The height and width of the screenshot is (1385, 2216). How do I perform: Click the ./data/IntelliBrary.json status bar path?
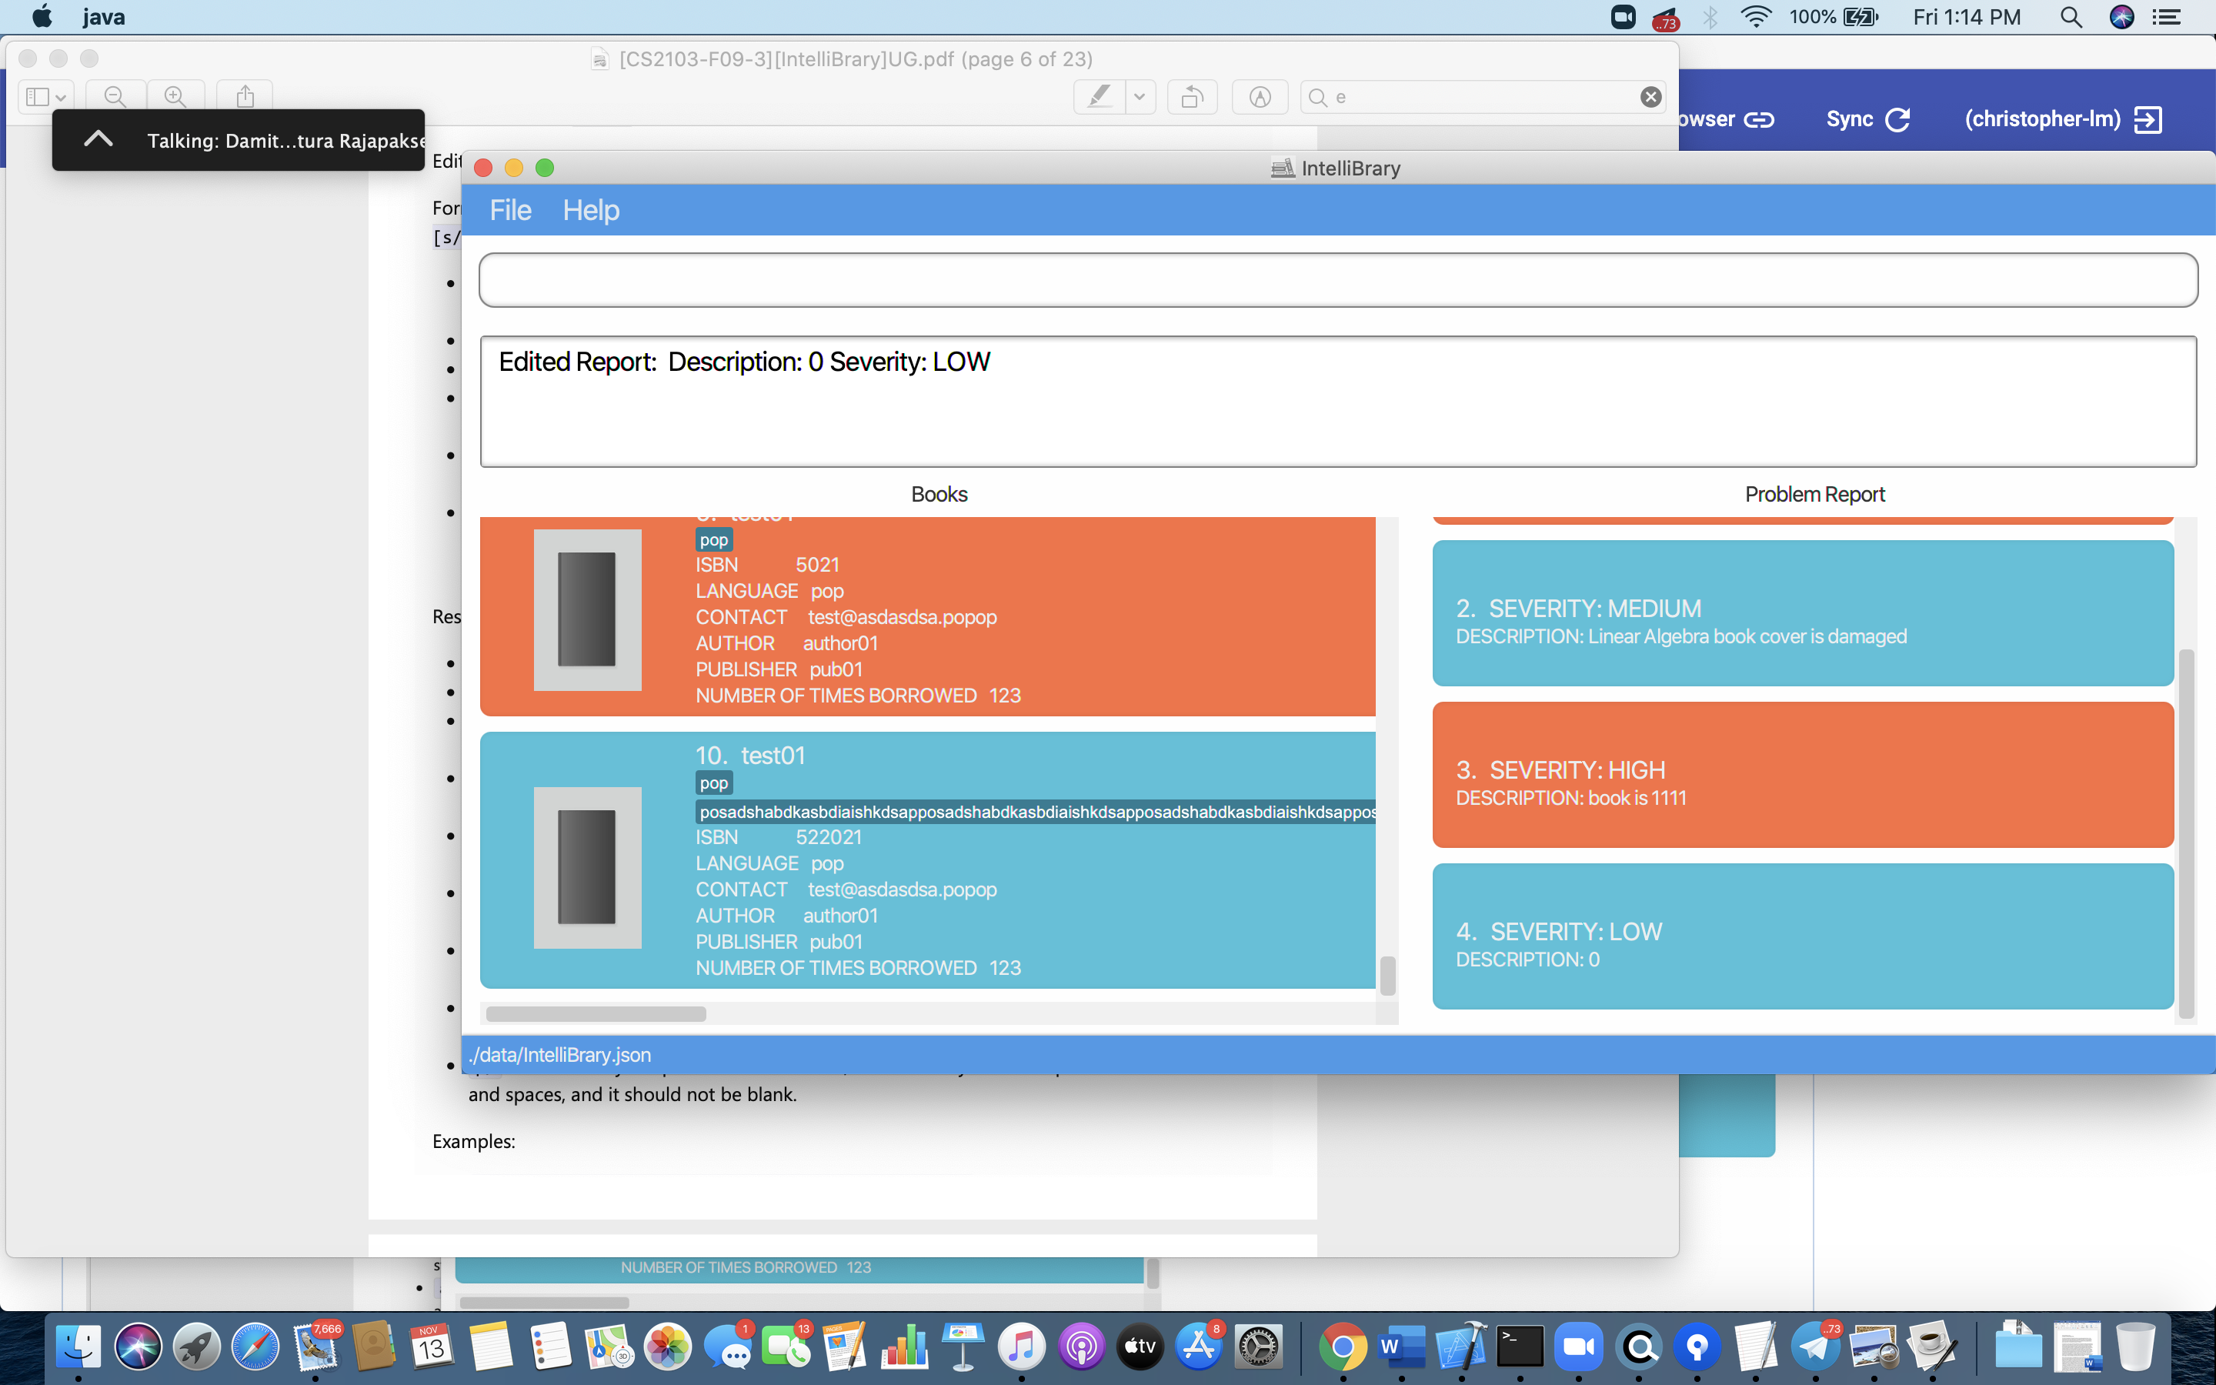tap(560, 1054)
